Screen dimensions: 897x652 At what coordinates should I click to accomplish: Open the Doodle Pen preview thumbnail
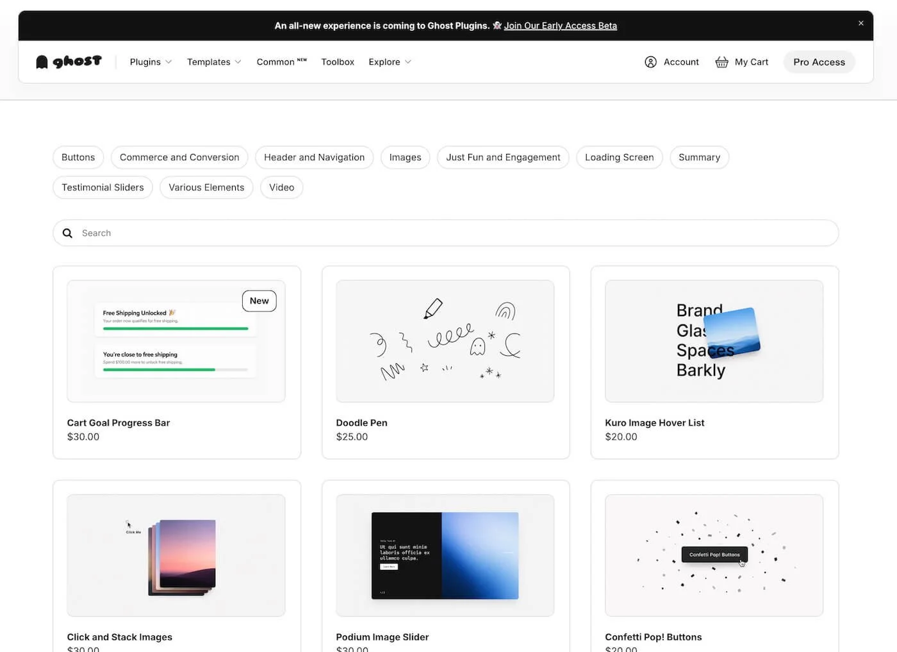[x=445, y=341]
